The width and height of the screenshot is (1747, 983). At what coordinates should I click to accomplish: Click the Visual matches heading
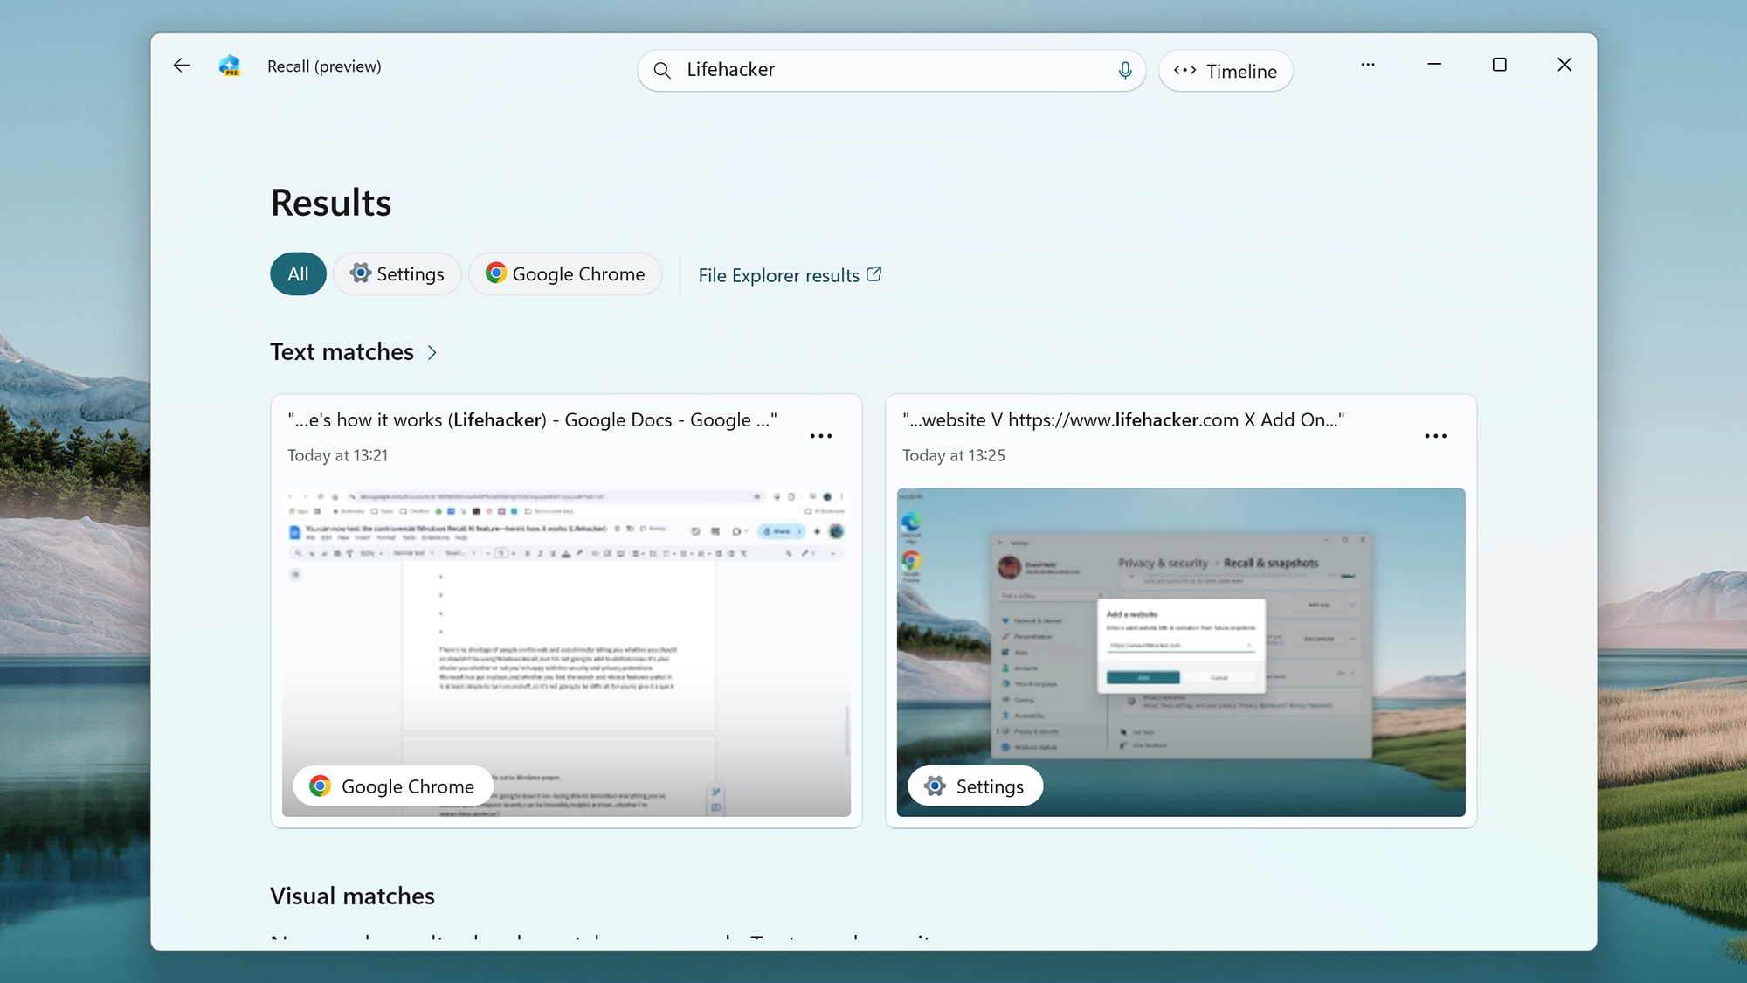352,896
